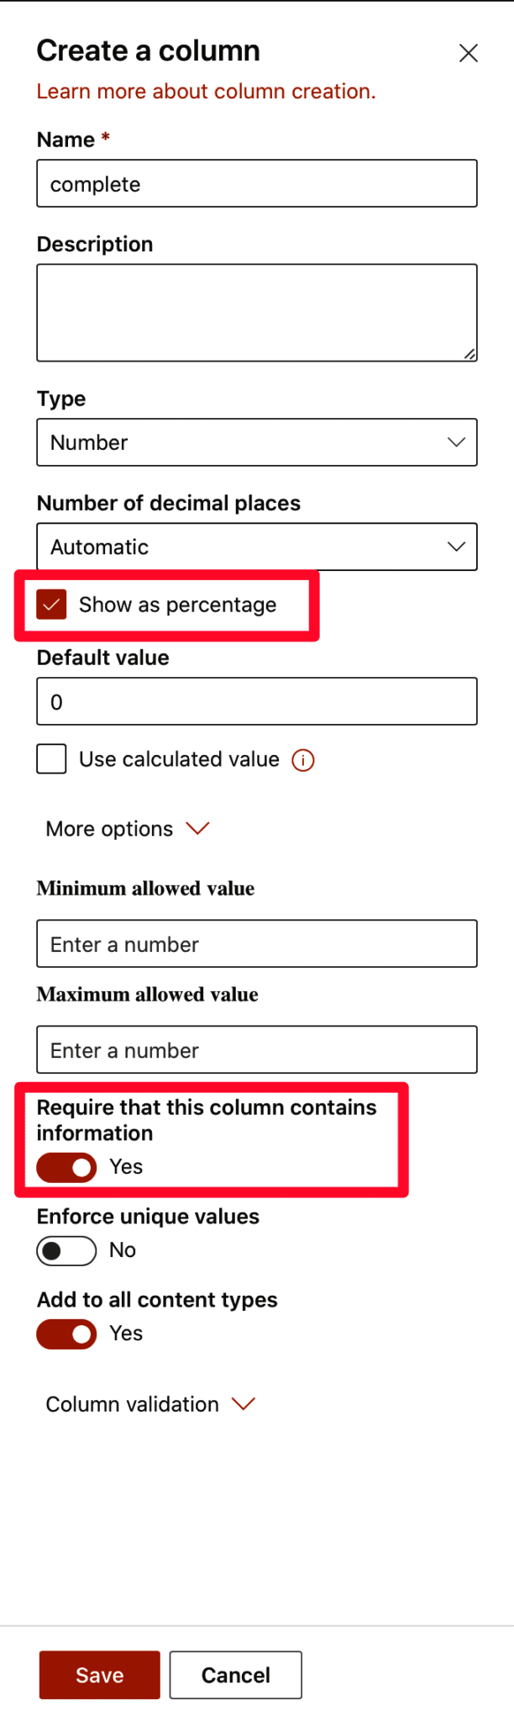This screenshot has height=1722, width=514.
Task: Cancel column creation
Action: tap(235, 1675)
